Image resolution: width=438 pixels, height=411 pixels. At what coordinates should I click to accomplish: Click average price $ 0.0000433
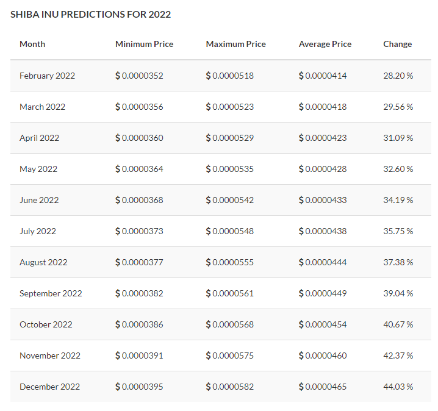tap(323, 200)
